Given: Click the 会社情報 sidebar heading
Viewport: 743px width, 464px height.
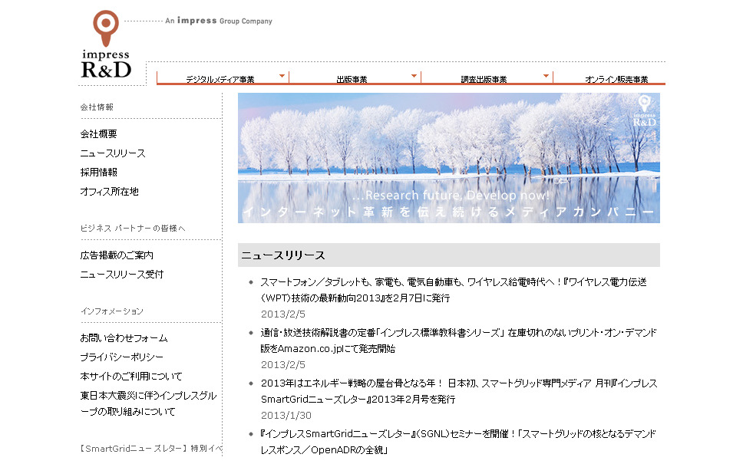Looking at the screenshot, I should click(x=97, y=107).
